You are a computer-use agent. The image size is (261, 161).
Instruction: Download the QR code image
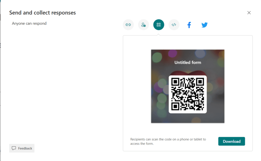[x=231, y=141]
